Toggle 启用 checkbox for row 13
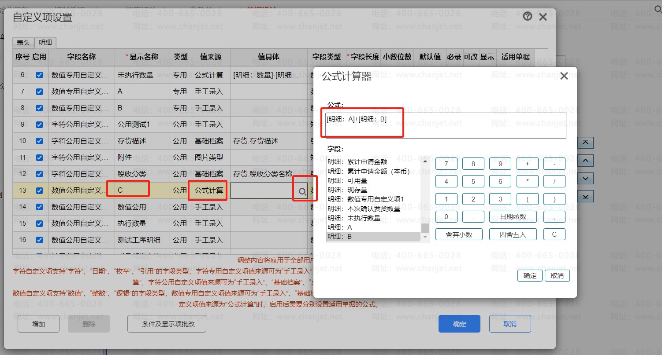The width and height of the screenshot is (662, 355). pyautogui.click(x=40, y=190)
